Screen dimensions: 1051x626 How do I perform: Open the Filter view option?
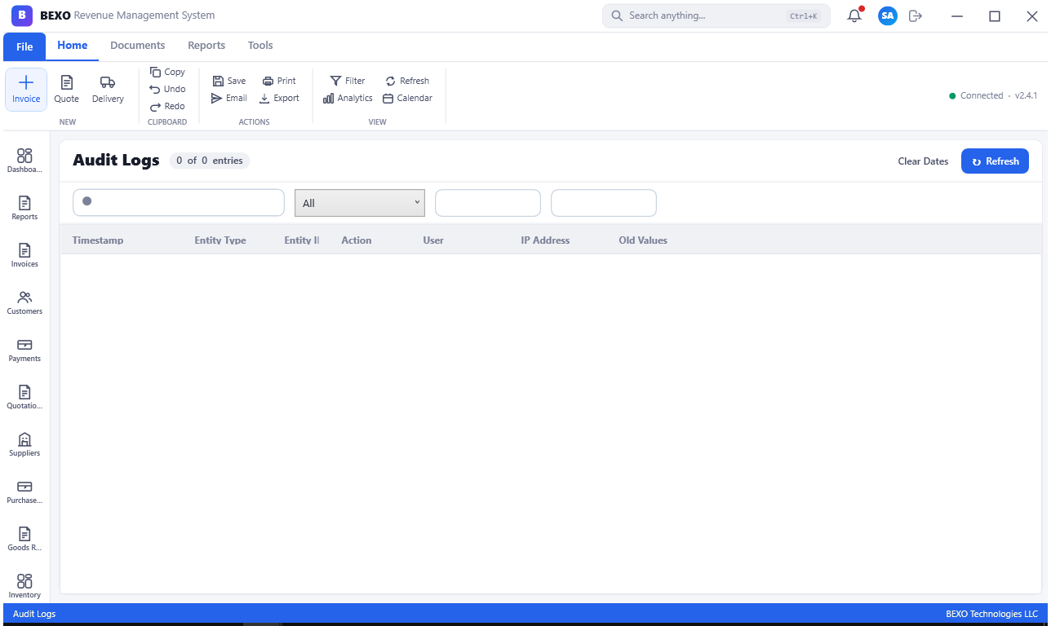click(x=348, y=81)
